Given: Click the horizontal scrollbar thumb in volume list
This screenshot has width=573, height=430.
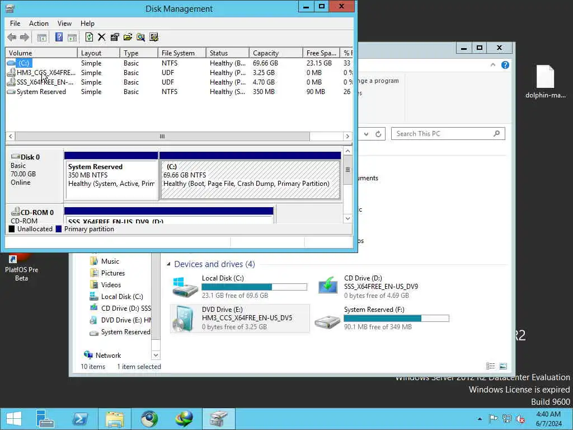Looking at the screenshot, I should pyautogui.click(x=162, y=137).
